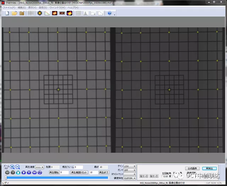Click the 再検出 button
Image resolution: width=227 pixels, height=186 pixels.
click(x=210, y=168)
